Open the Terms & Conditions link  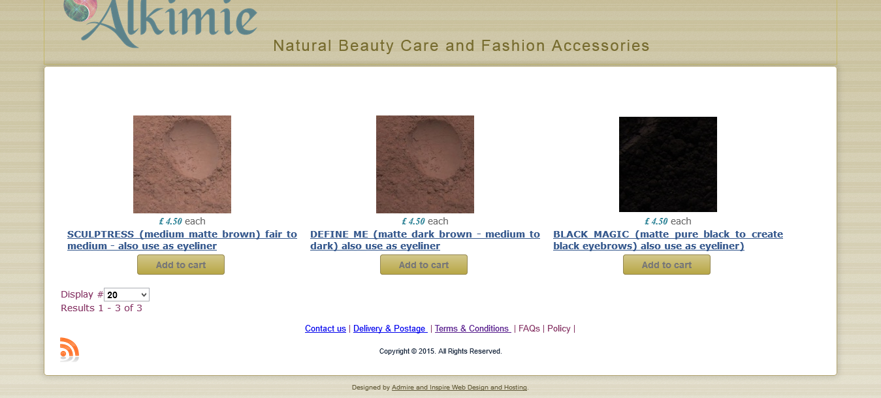[473, 329]
